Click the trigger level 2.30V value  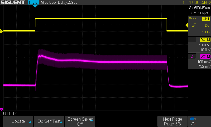[x=205, y=32]
